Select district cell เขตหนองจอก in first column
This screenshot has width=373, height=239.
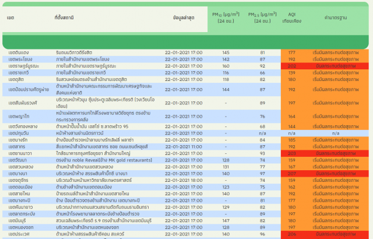(x=21, y=227)
